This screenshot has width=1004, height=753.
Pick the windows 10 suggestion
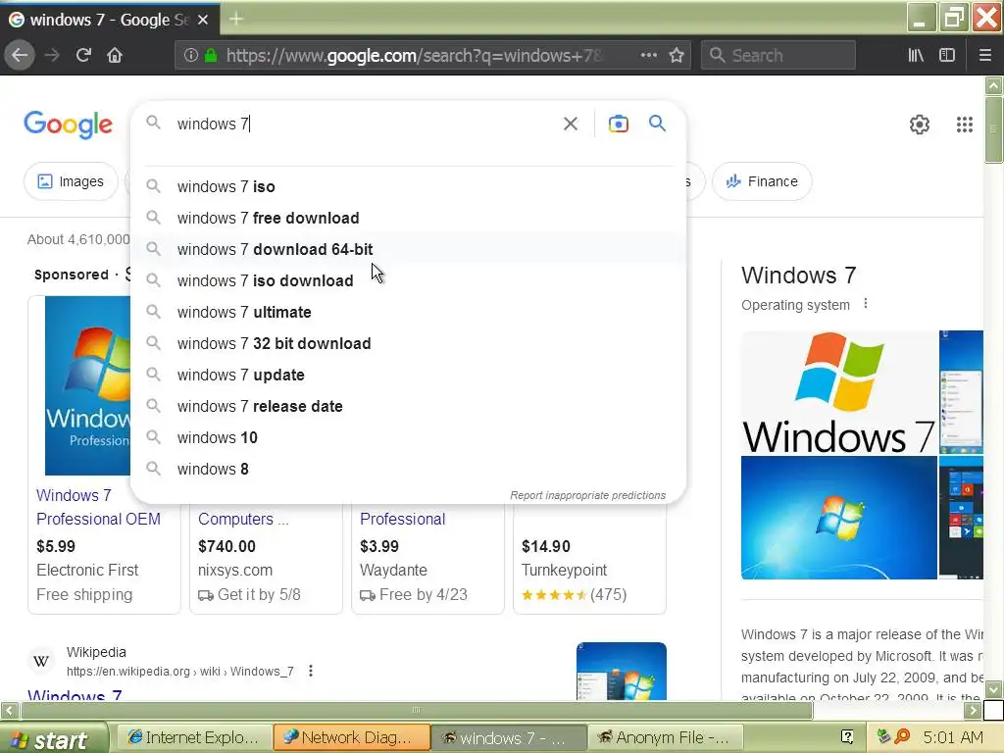409,437
